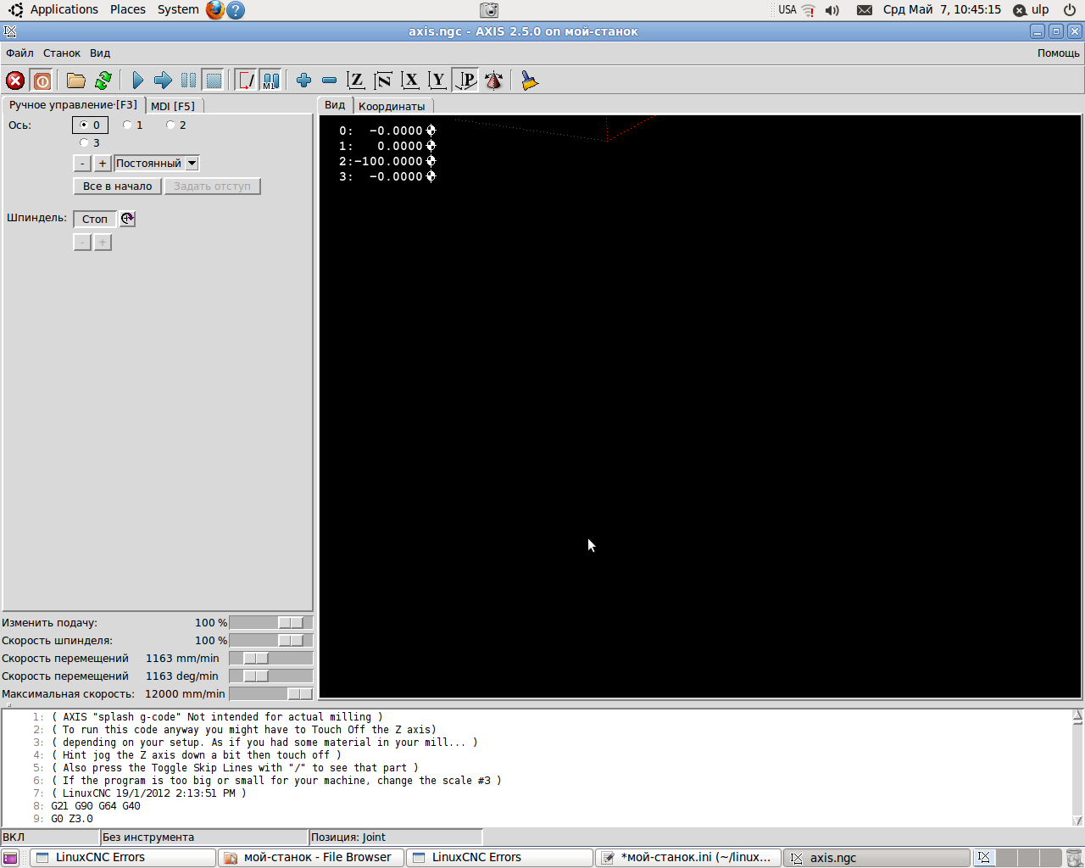This screenshot has height=868, width=1085.
Task: Toggle machine power in the toolbar
Action: [x=42, y=81]
